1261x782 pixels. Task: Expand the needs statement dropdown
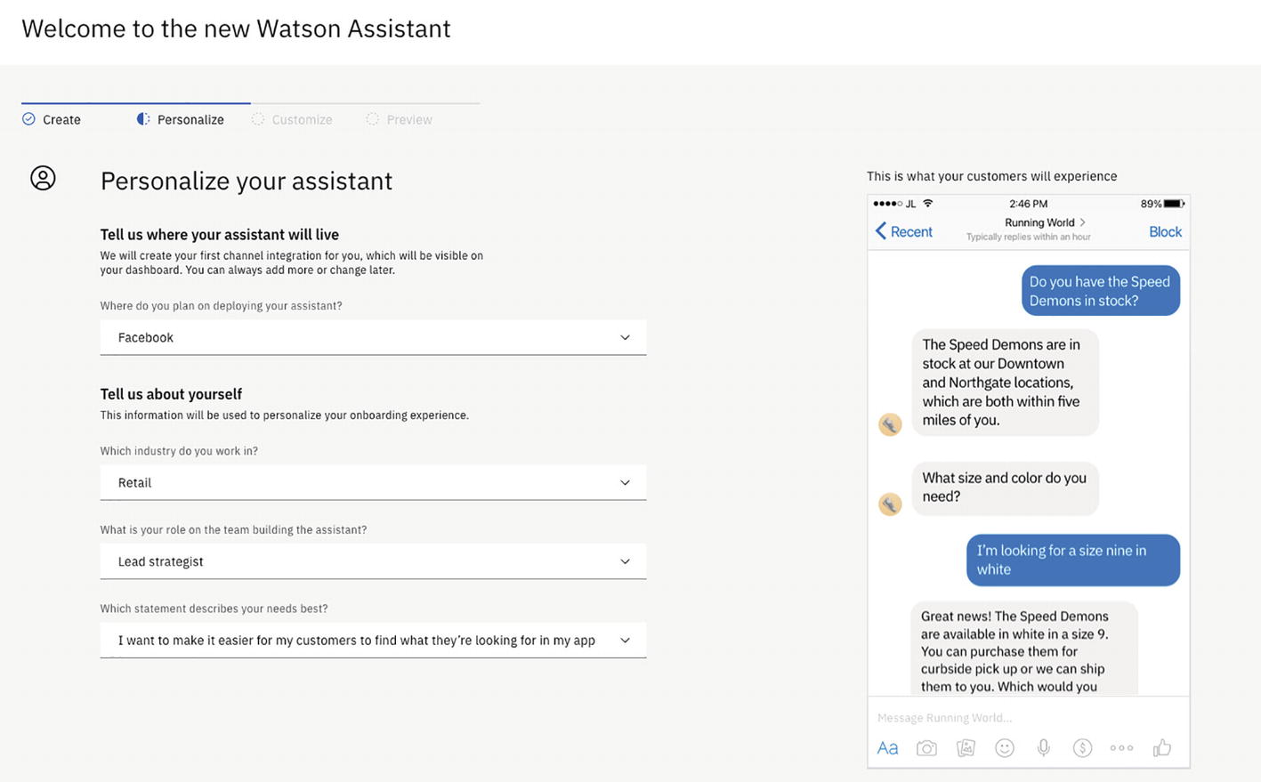click(x=373, y=641)
